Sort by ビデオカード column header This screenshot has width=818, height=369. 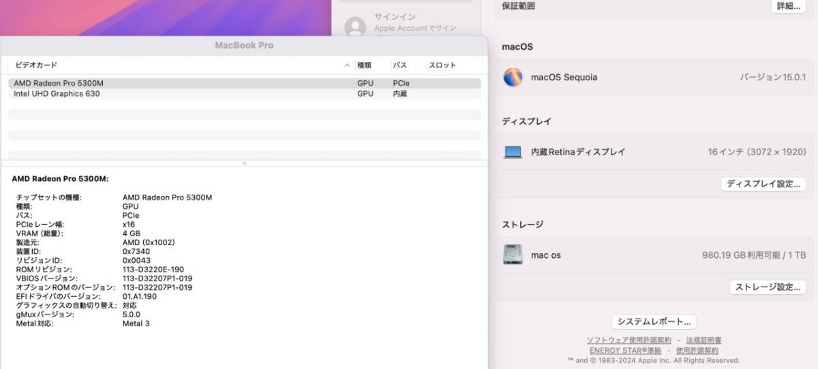(36, 65)
